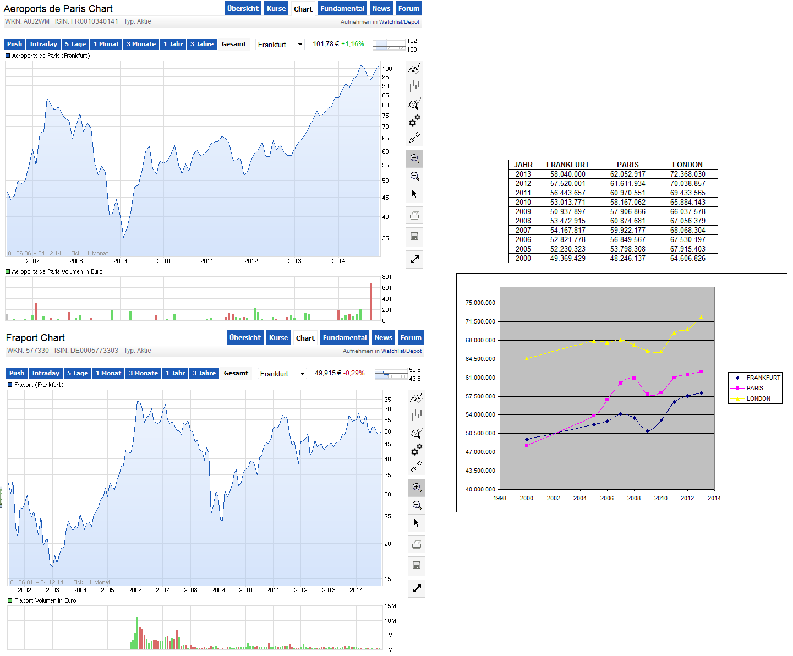Select the line chart type icon on Aeroports chart

tap(414, 69)
